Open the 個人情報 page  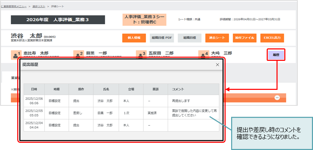click(134, 38)
